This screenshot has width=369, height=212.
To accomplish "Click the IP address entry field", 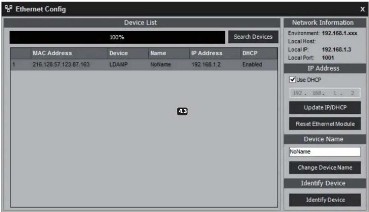I will 325,93.
